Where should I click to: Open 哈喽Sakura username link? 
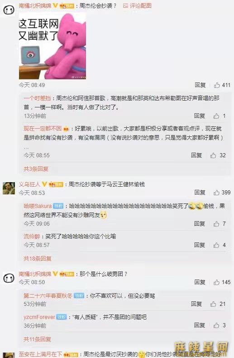click(38, 206)
